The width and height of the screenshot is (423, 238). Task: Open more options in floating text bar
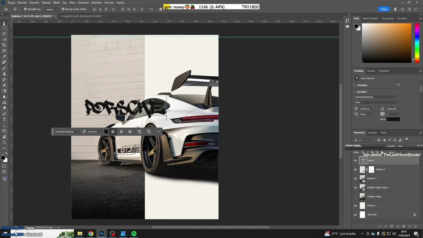click(158, 132)
